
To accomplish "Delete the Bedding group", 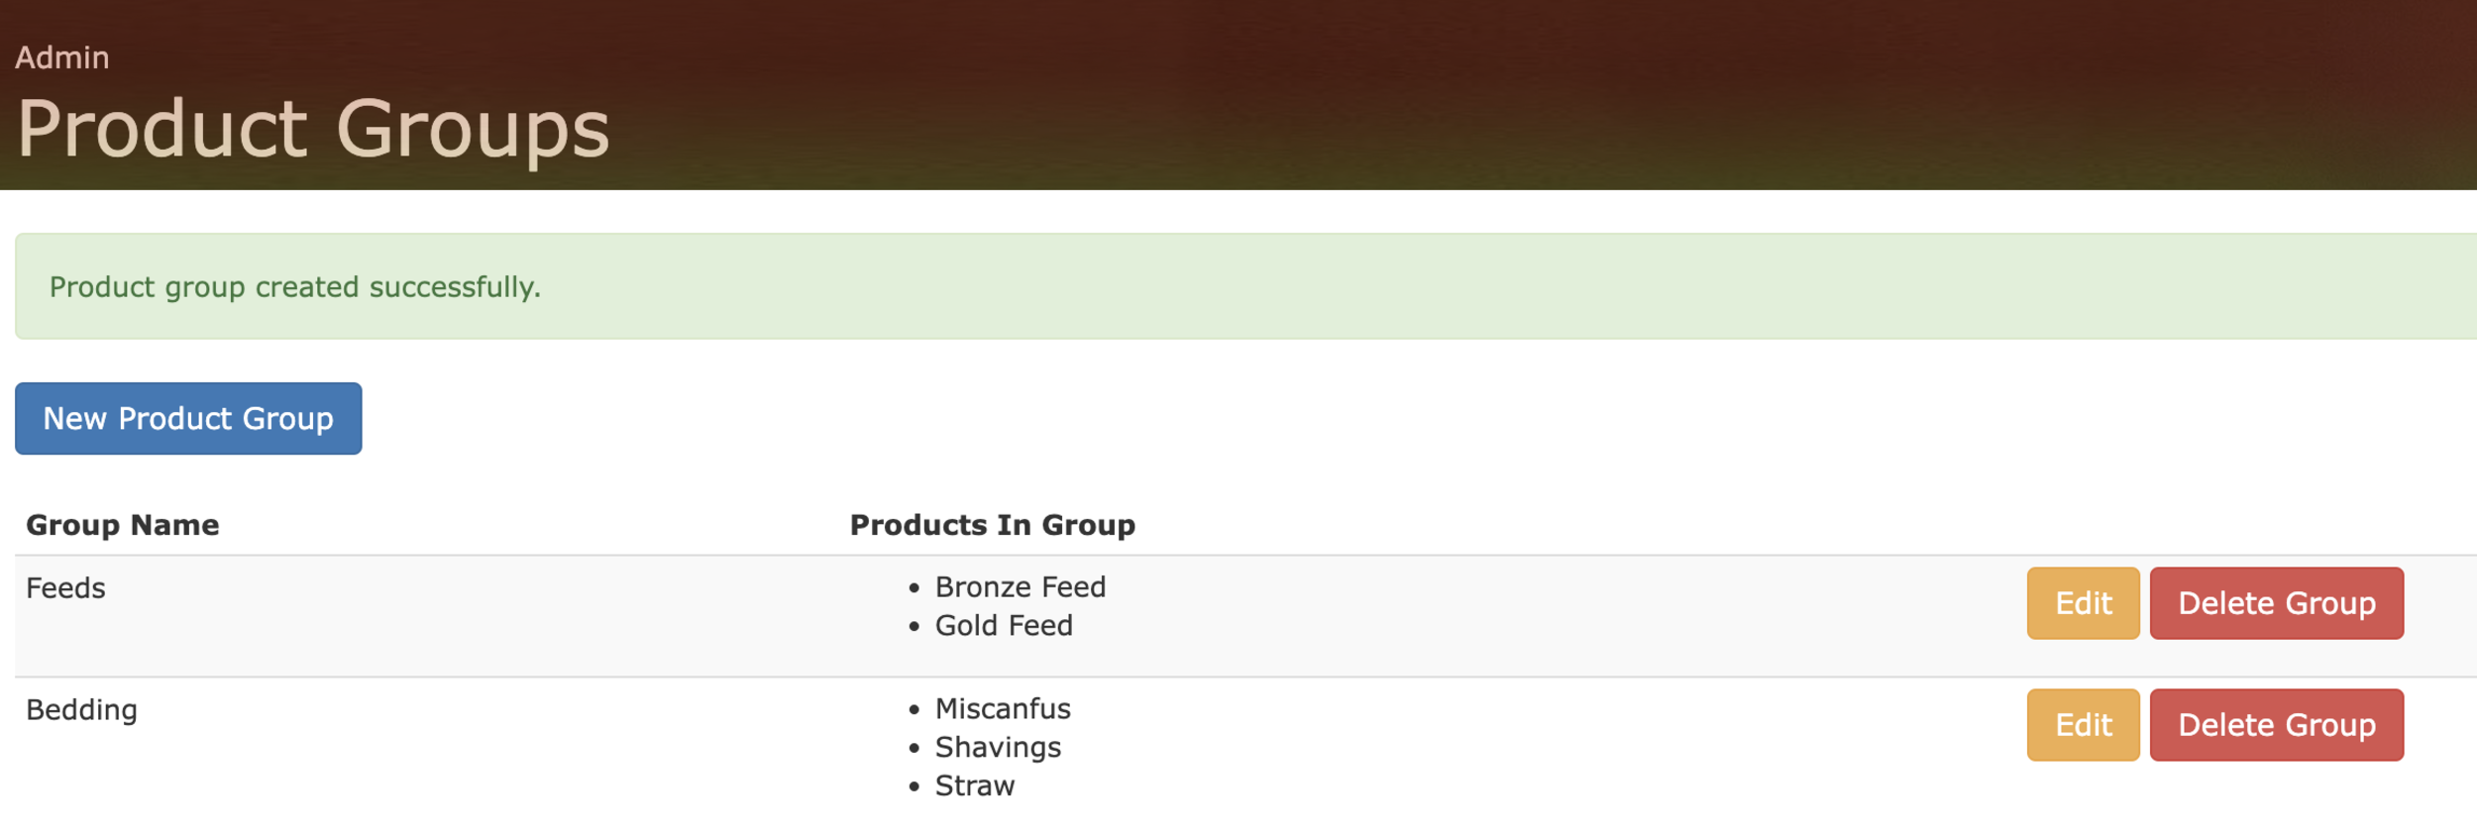I will coord(2276,725).
